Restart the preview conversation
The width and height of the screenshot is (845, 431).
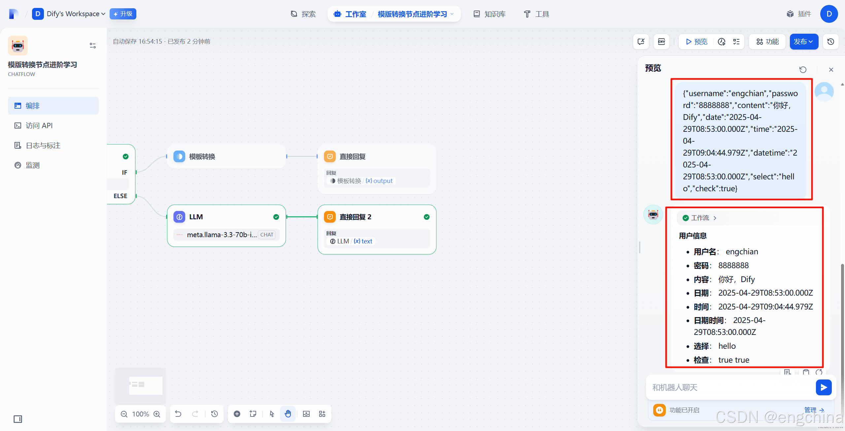click(x=803, y=69)
